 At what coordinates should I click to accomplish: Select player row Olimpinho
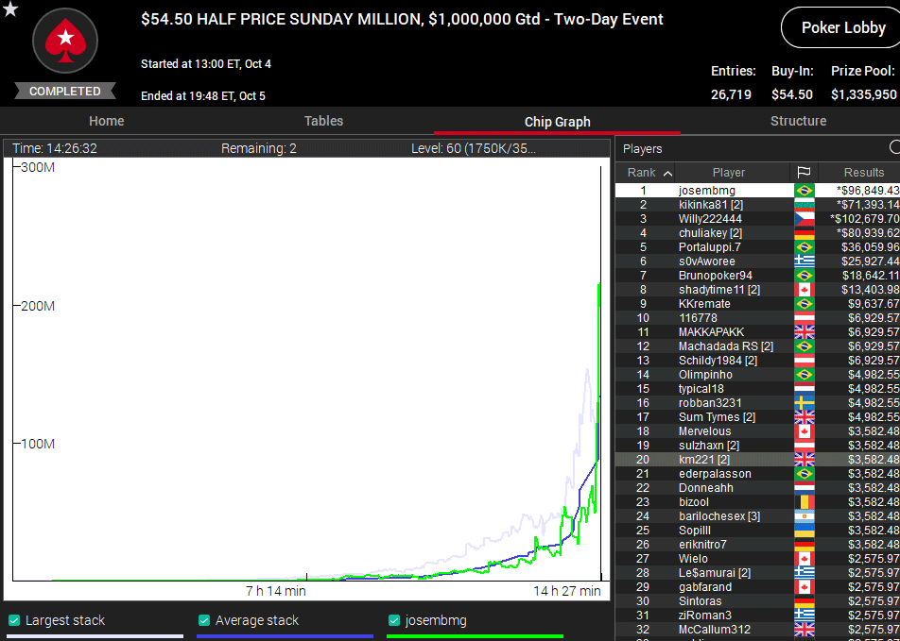[x=757, y=375]
